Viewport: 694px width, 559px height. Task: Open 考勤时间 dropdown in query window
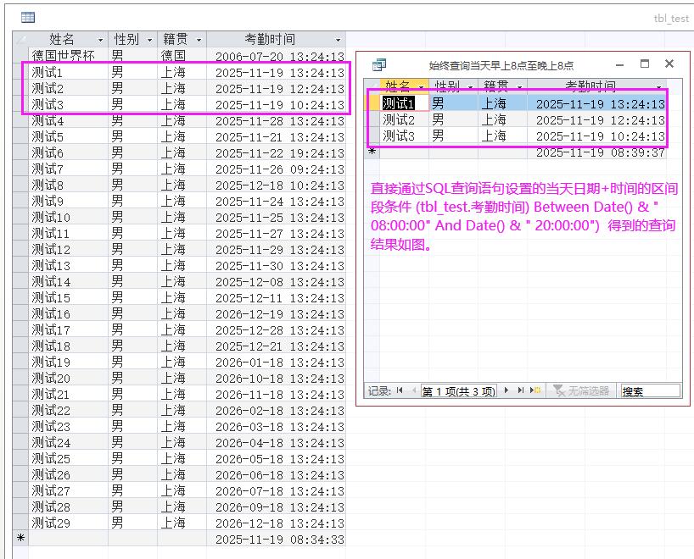click(x=659, y=86)
